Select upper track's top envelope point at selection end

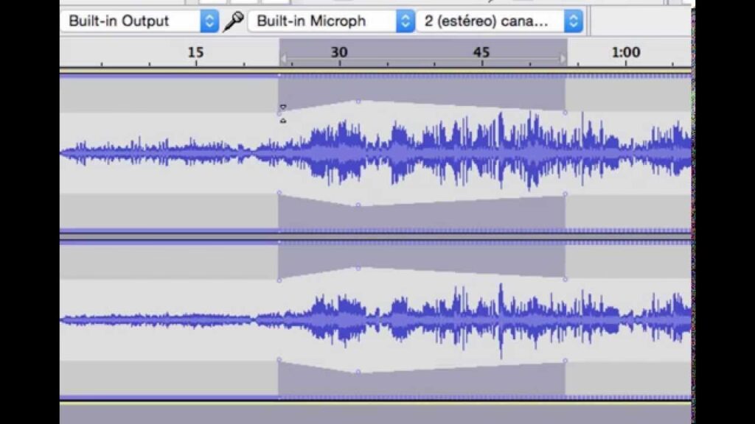coord(566,113)
